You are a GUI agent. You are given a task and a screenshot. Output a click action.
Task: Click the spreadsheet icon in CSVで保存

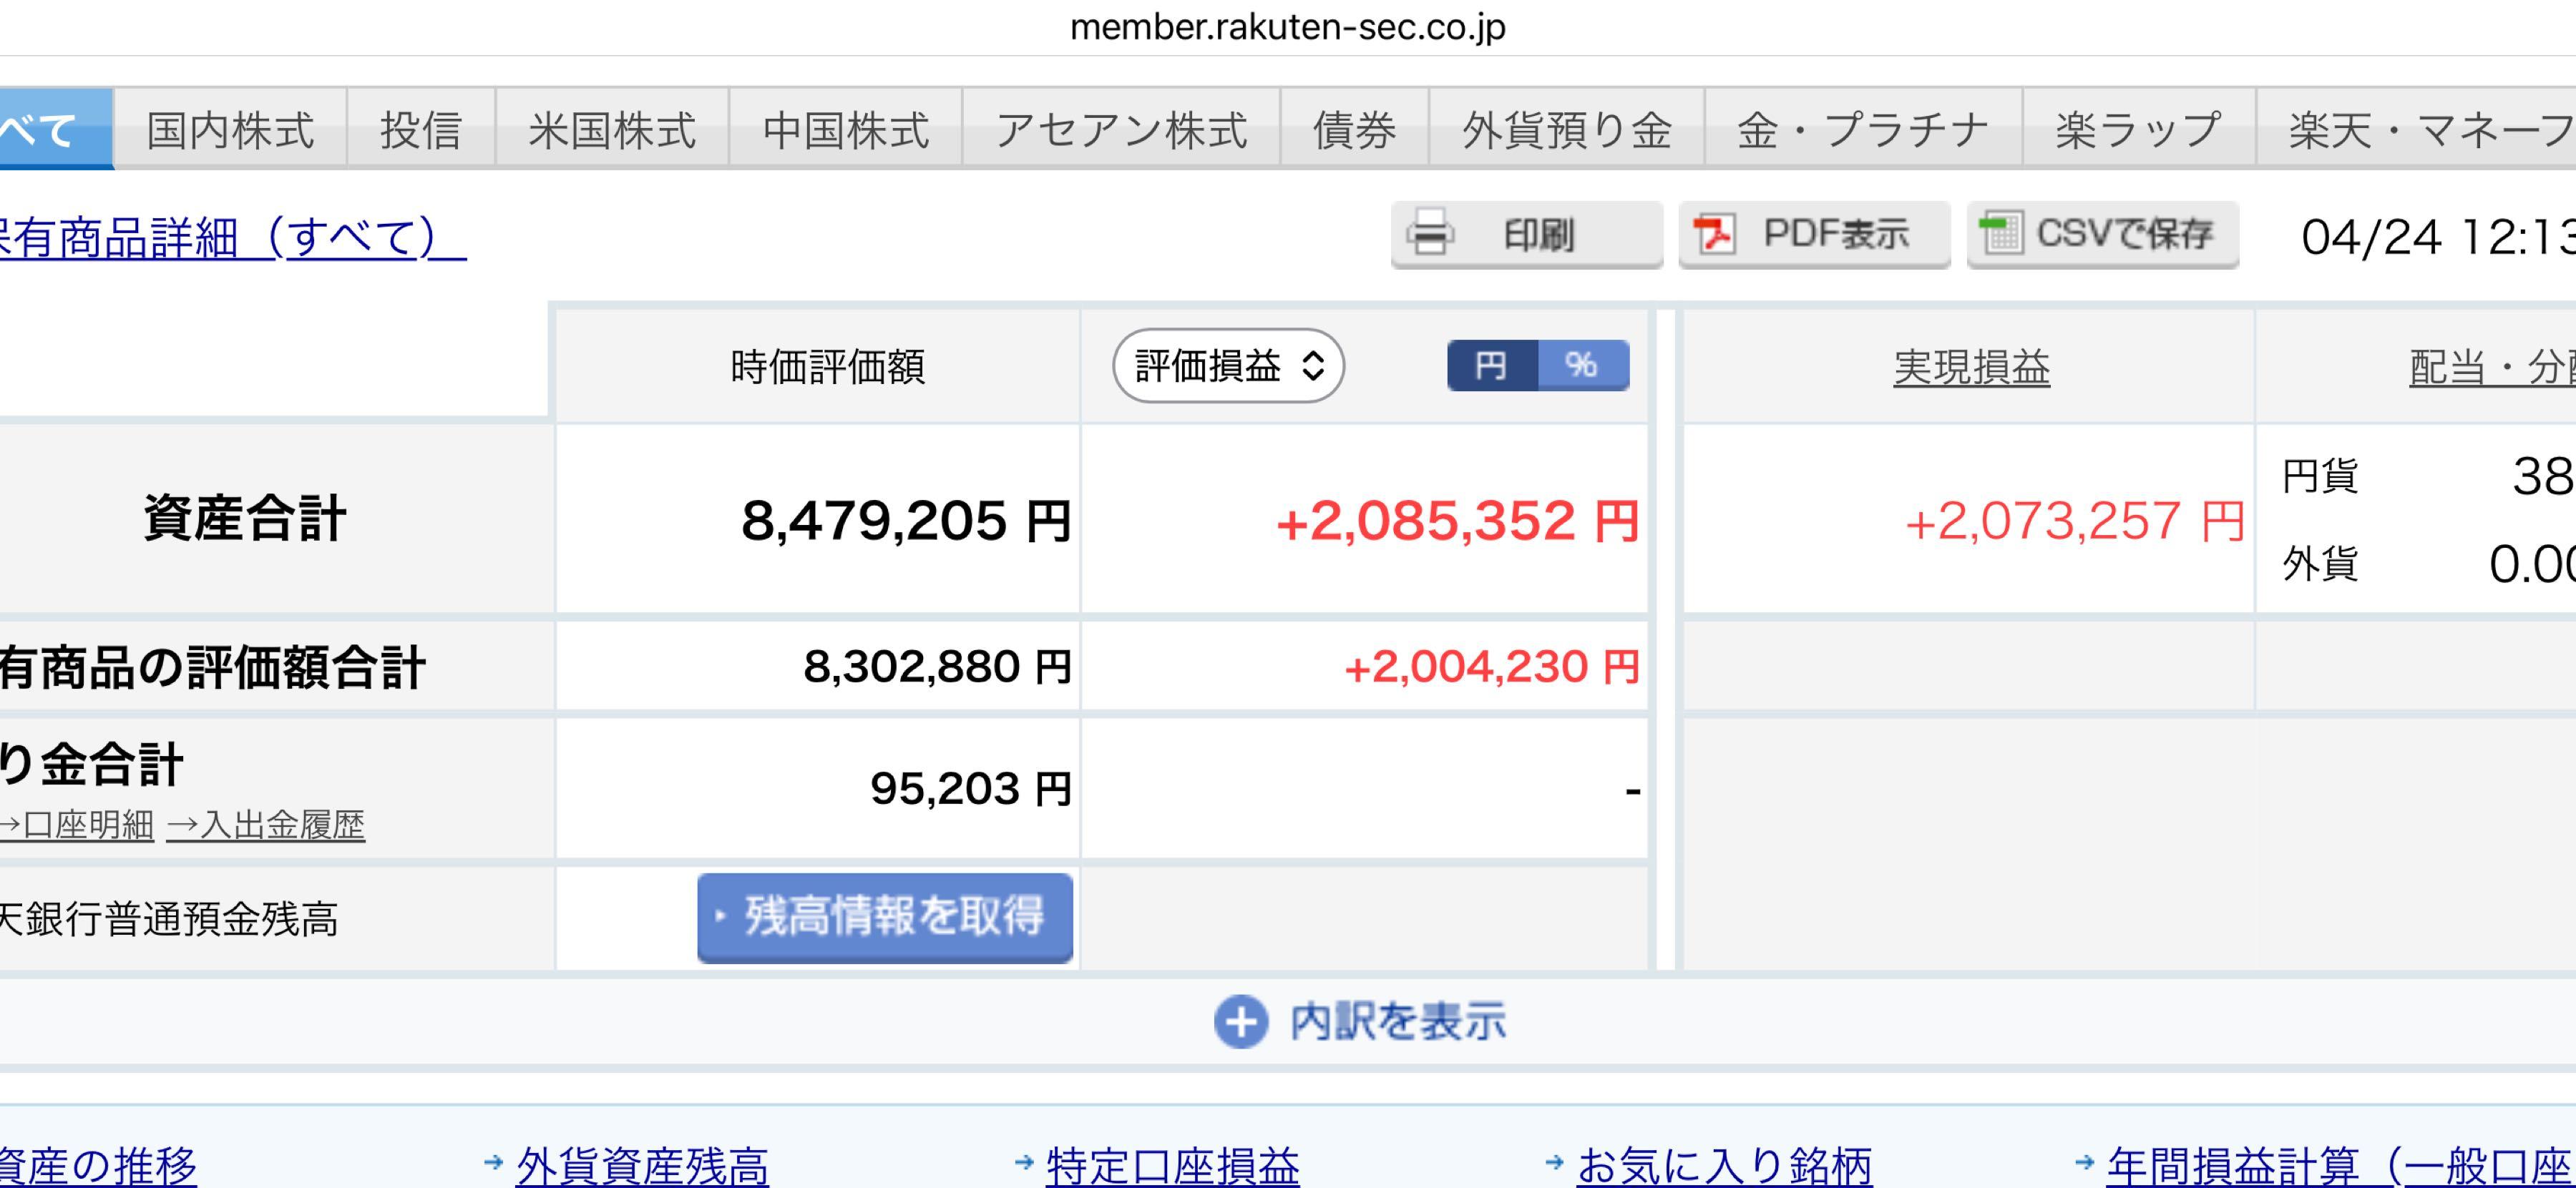2002,234
